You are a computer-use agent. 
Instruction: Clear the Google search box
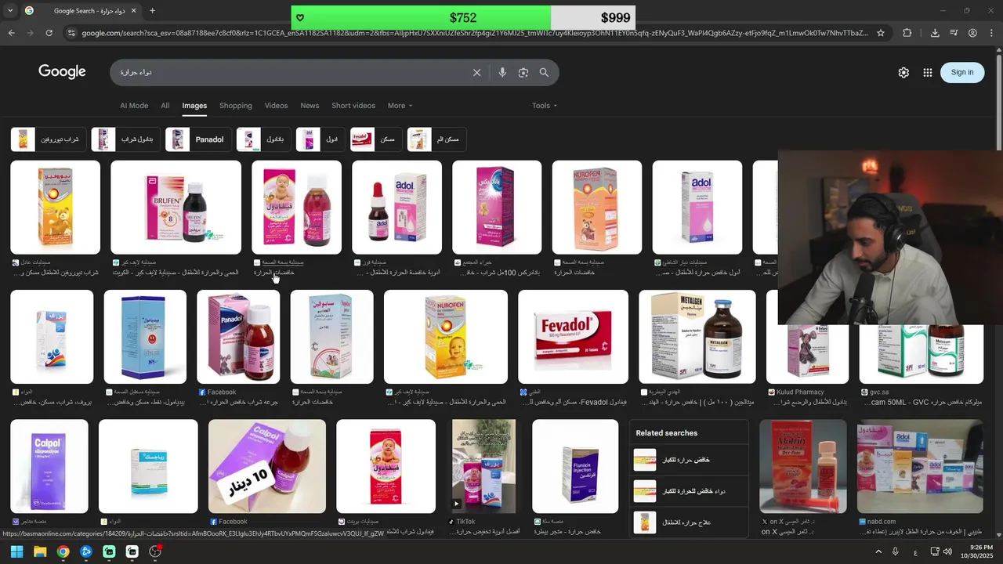476,72
